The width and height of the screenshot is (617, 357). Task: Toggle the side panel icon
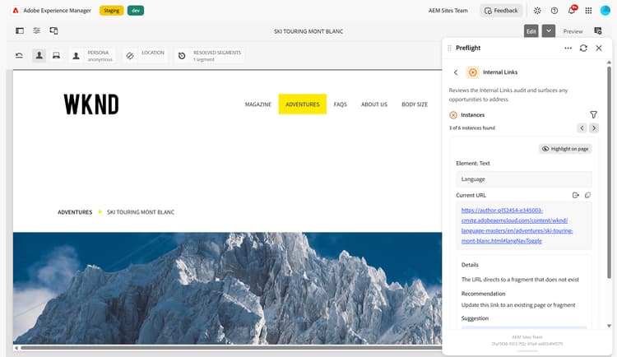pyautogui.click(x=20, y=30)
